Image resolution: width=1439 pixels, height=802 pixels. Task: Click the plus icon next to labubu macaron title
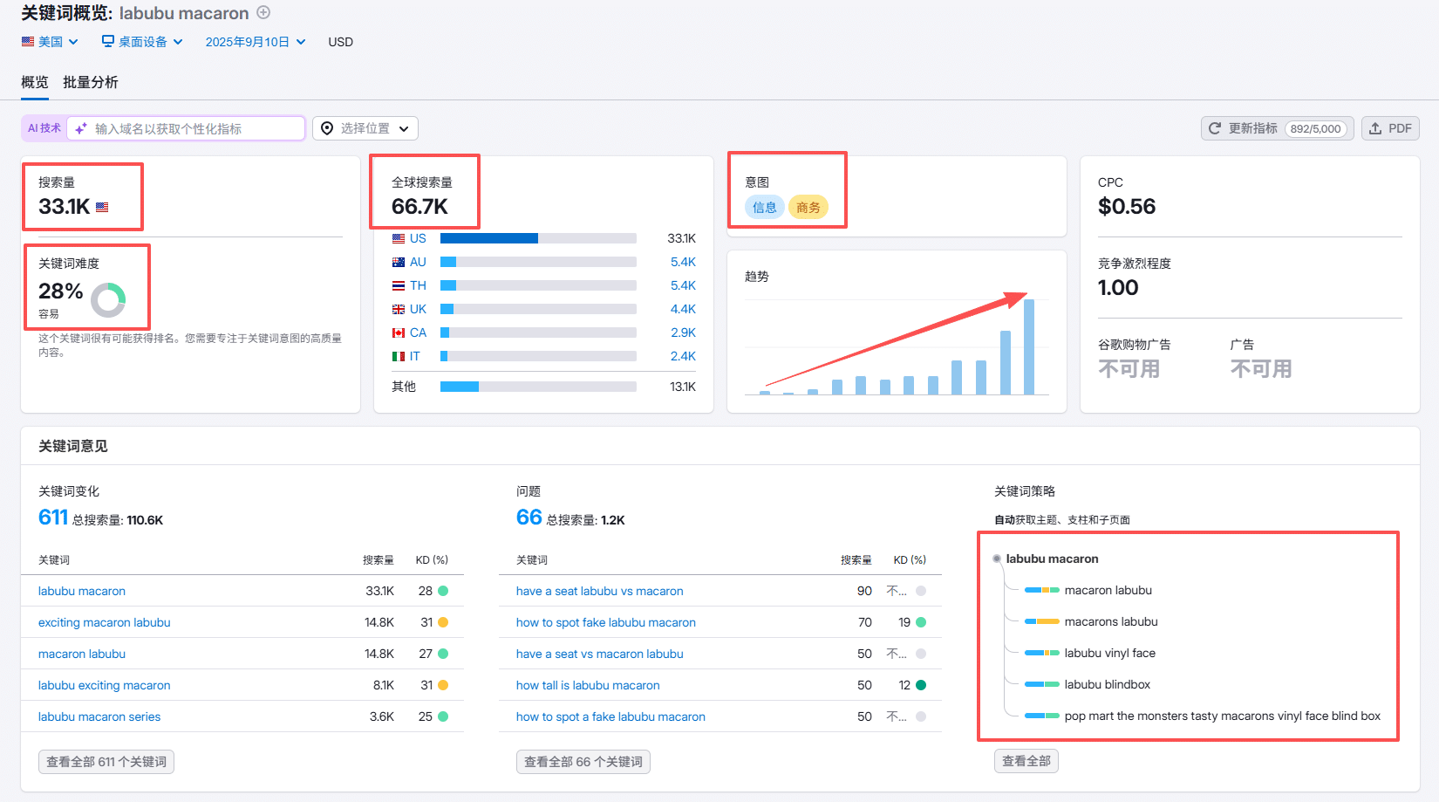pos(263,12)
